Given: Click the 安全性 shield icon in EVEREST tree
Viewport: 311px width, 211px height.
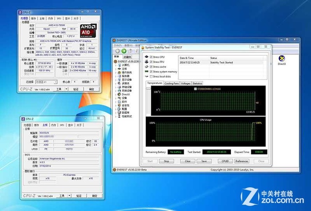Looking at the screenshot, I should coord(120,105).
